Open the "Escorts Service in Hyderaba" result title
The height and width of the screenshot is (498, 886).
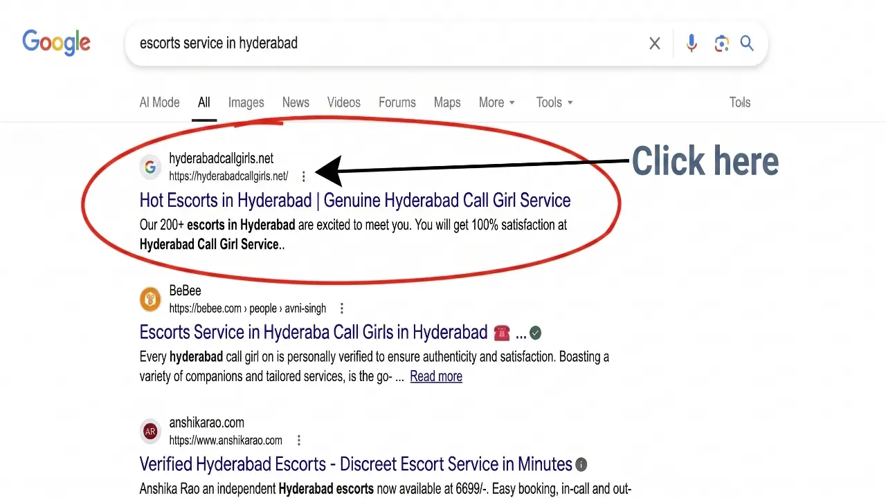tap(333, 333)
